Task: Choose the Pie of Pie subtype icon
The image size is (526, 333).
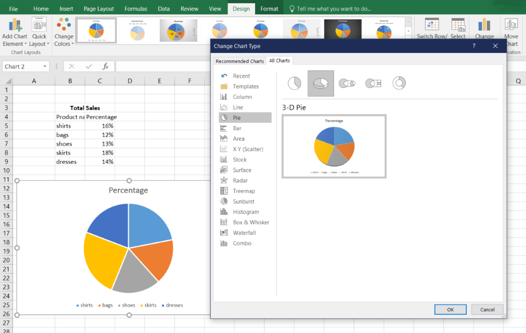Action: coord(347,83)
